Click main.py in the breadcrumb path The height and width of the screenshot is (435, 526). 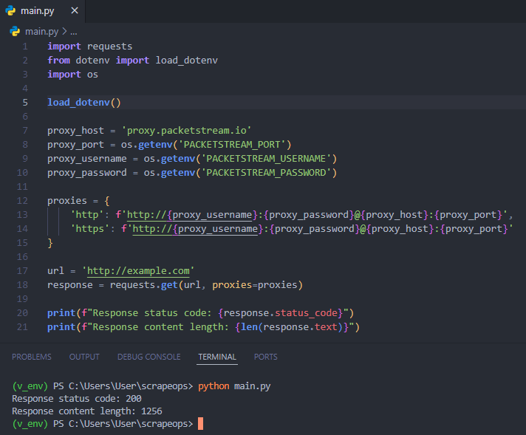[x=41, y=31]
